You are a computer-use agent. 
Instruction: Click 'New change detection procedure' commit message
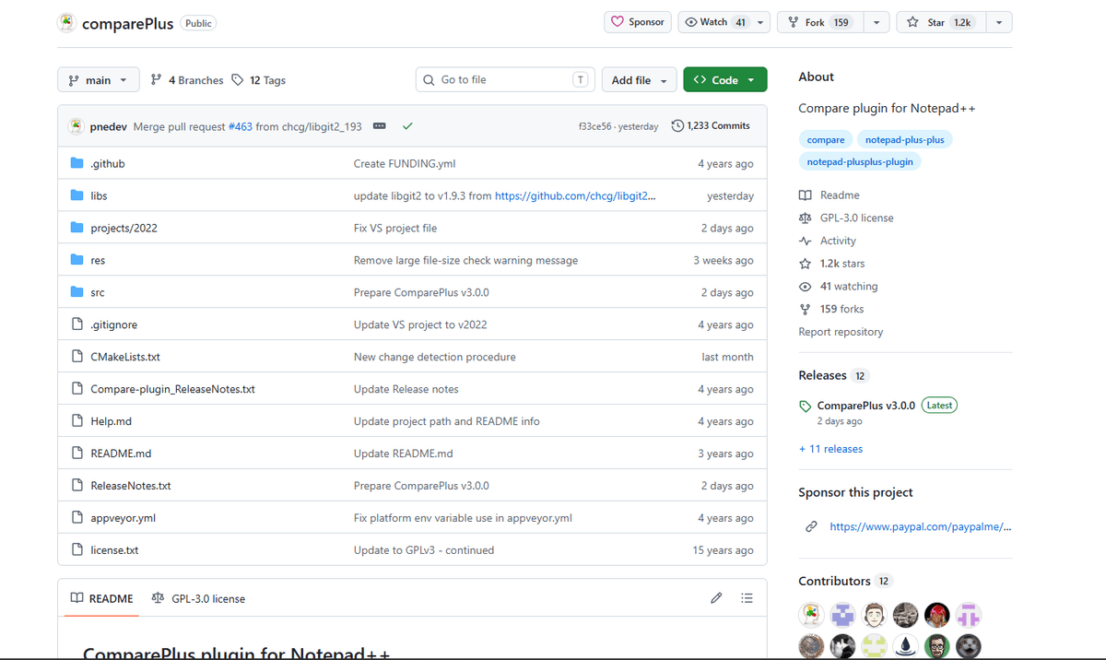435,357
